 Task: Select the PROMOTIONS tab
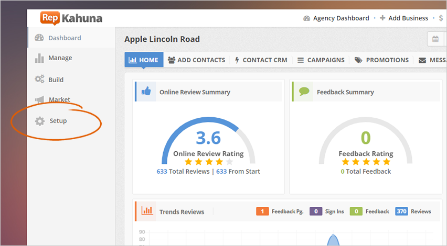click(381, 60)
